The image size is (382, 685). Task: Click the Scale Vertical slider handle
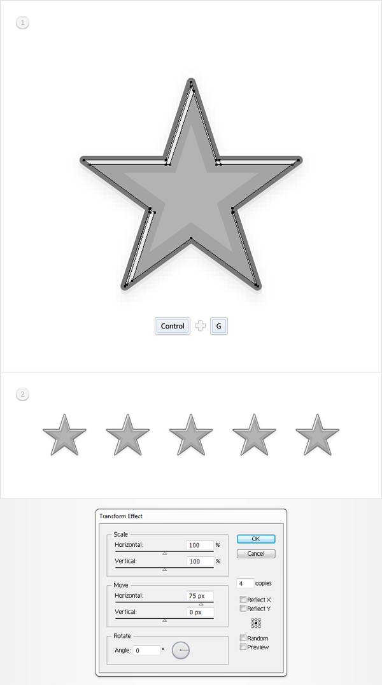tap(164, 570)
